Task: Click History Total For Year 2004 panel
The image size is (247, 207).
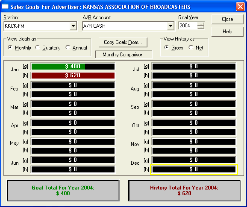Action: pyautogui.click(x=185, y=190)
